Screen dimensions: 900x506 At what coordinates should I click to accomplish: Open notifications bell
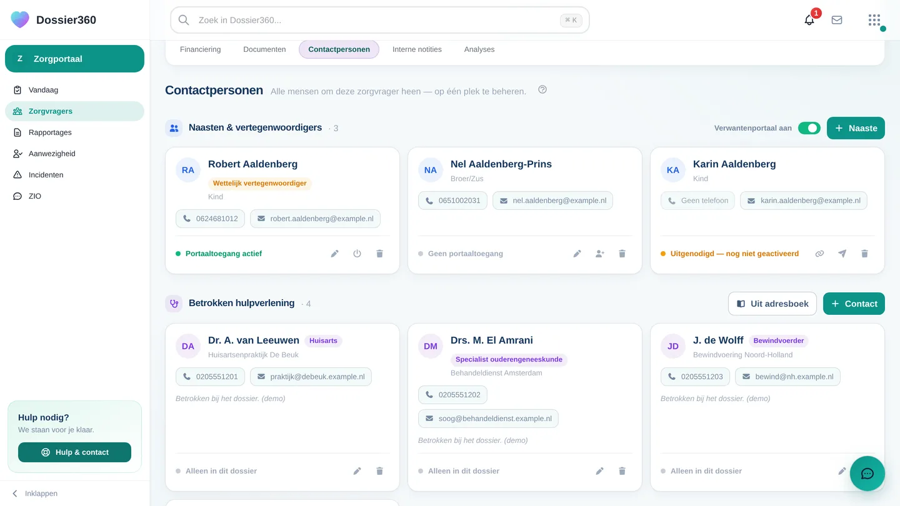(809, 20)
